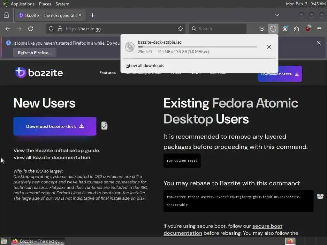Open the Firefox account icon

[x=285, y=29]
